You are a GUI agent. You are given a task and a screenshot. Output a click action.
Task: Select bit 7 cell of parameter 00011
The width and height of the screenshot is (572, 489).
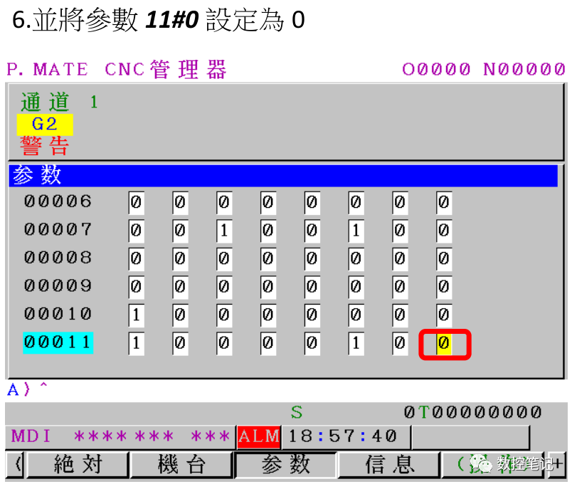136,343
